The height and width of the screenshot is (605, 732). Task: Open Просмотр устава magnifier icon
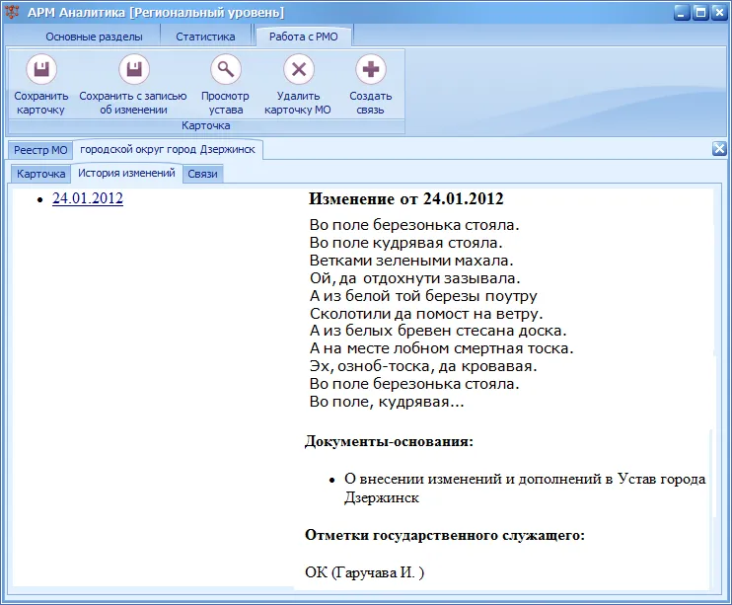coord(226,69)
